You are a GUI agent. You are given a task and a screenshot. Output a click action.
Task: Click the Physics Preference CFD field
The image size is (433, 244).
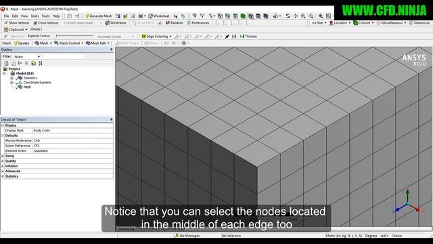(x=72, y=141)
